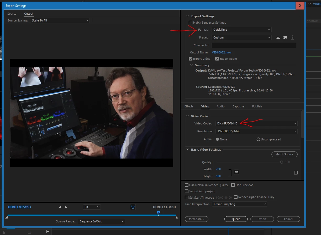Click the settings panel vertical scrollbar
This screenshot has width=321, height=235.
(303, 124)
